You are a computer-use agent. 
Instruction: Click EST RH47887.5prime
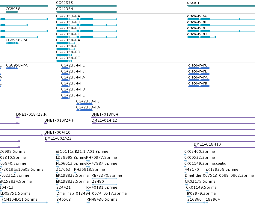point(88,167)
